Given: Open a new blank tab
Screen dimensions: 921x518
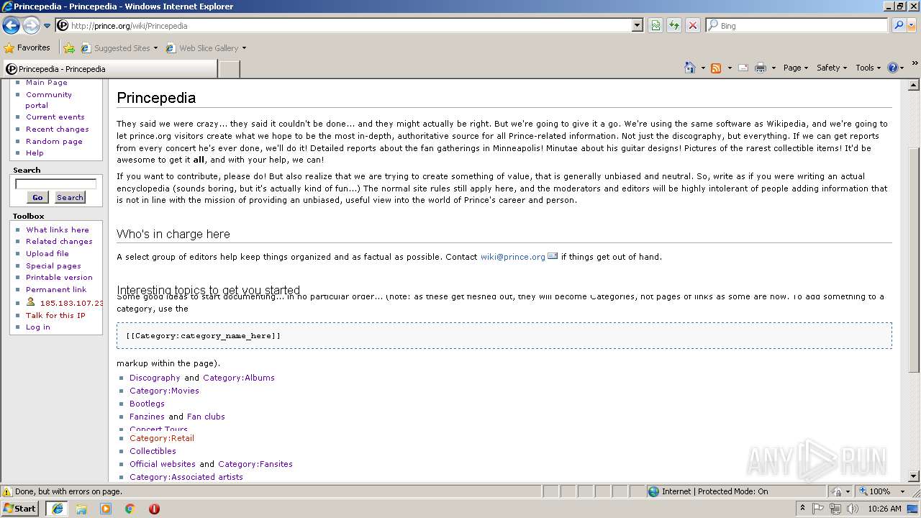Looking at the screenshot, I should tap(229, 69).
